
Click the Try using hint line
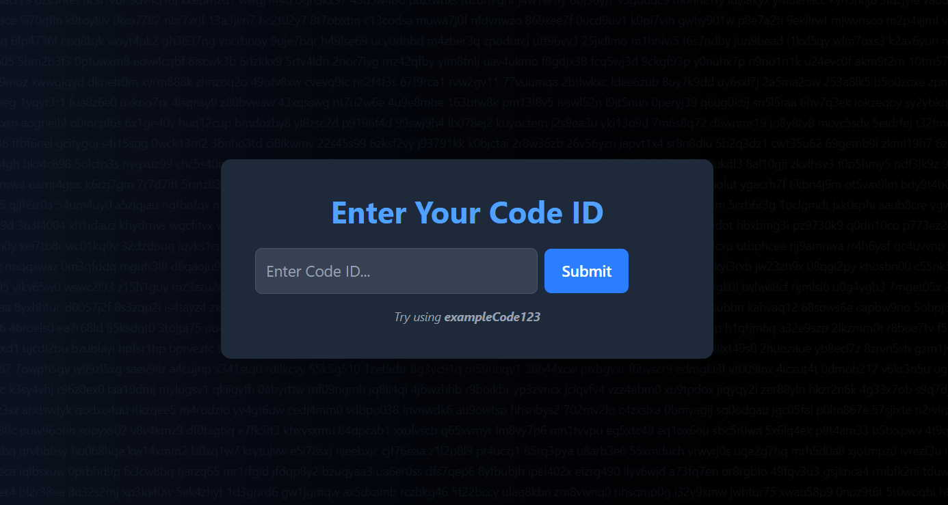point(467,317)
